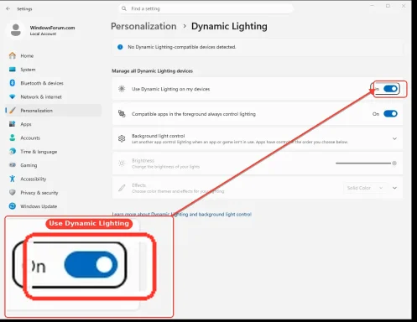Viewport: 417px width, 322px height.
Task: Click the Dynamic Lighting page title
Action: (x=229, y=26)
